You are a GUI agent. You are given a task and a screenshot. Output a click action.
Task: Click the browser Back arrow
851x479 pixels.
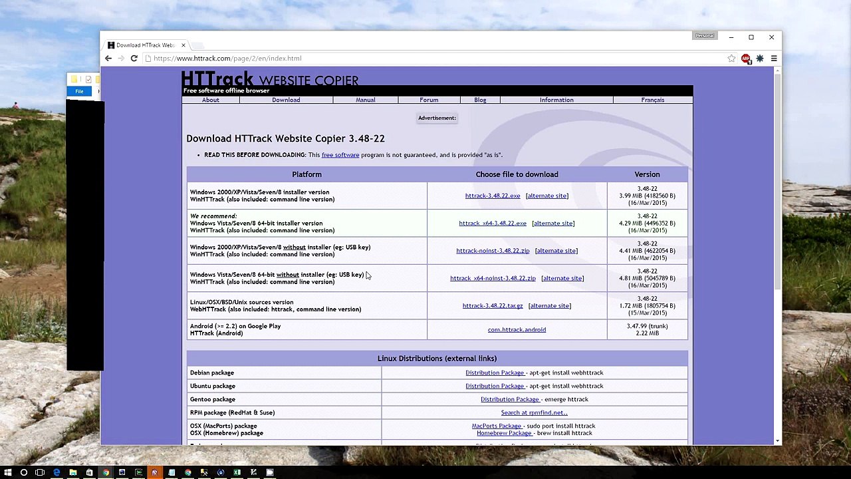tap(108, 59)
